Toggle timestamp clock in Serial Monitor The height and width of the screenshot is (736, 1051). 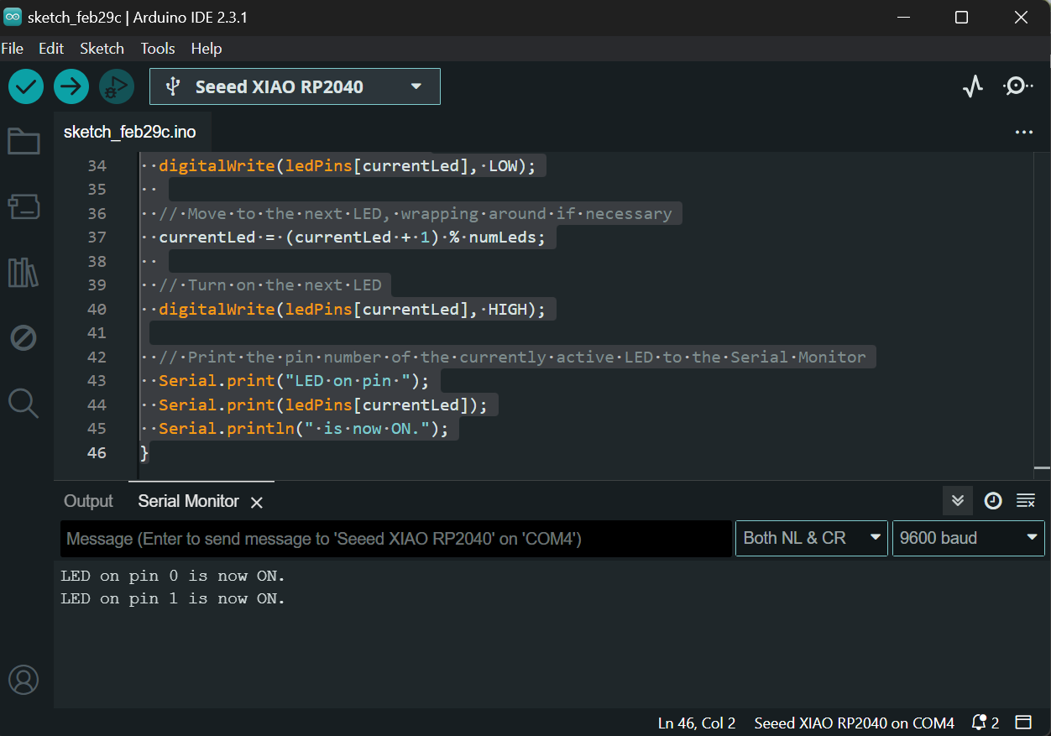tap(993, 501)
